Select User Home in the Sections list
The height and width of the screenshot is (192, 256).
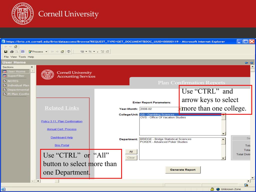point(16,71)
